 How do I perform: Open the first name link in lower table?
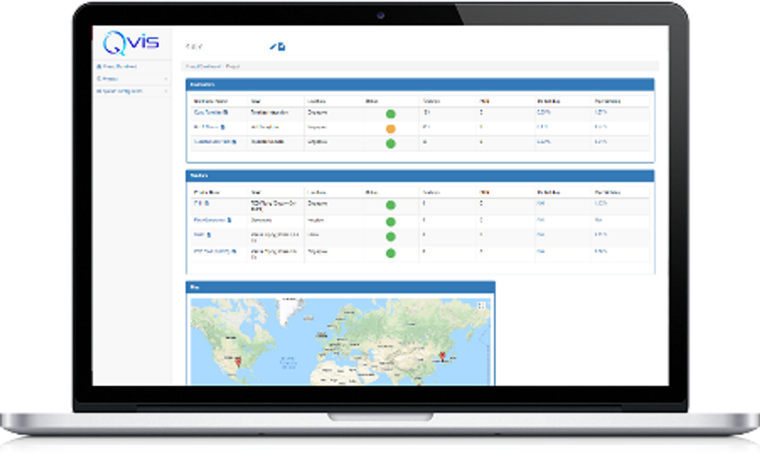(198, 203)
